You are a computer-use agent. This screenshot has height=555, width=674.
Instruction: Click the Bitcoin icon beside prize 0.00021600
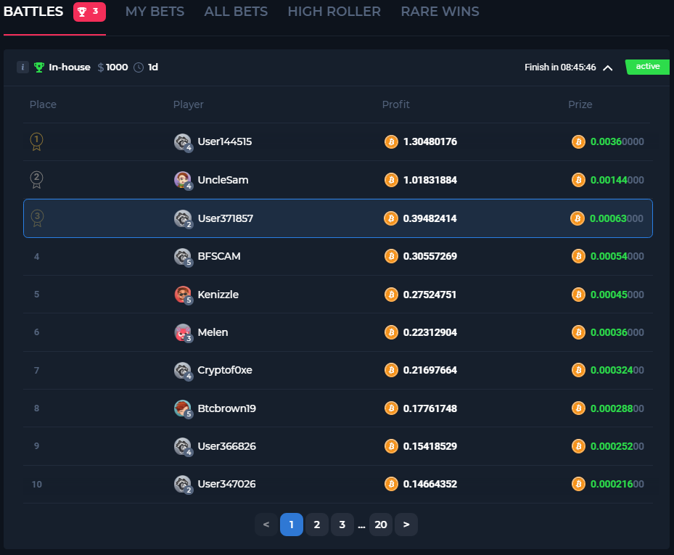(x=578, y=484)
